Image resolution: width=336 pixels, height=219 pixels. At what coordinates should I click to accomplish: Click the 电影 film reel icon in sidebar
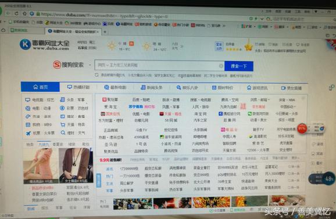(28, 108)
